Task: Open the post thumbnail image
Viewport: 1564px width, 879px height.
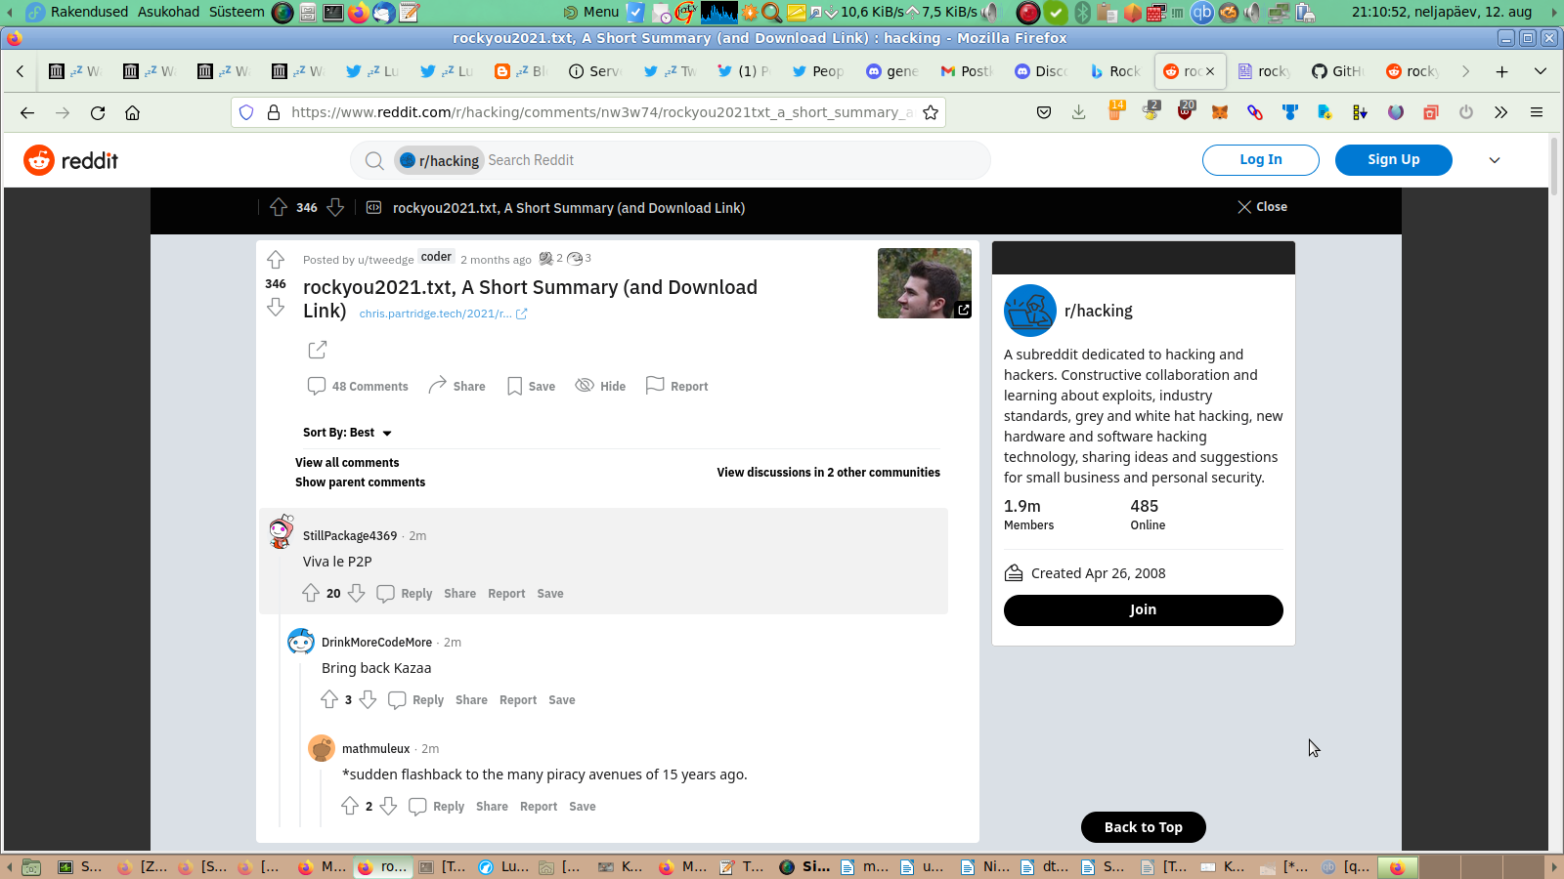Action: click(x=925, y=283)
